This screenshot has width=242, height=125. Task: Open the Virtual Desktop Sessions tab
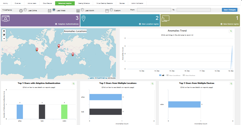(x=104, y=3)
